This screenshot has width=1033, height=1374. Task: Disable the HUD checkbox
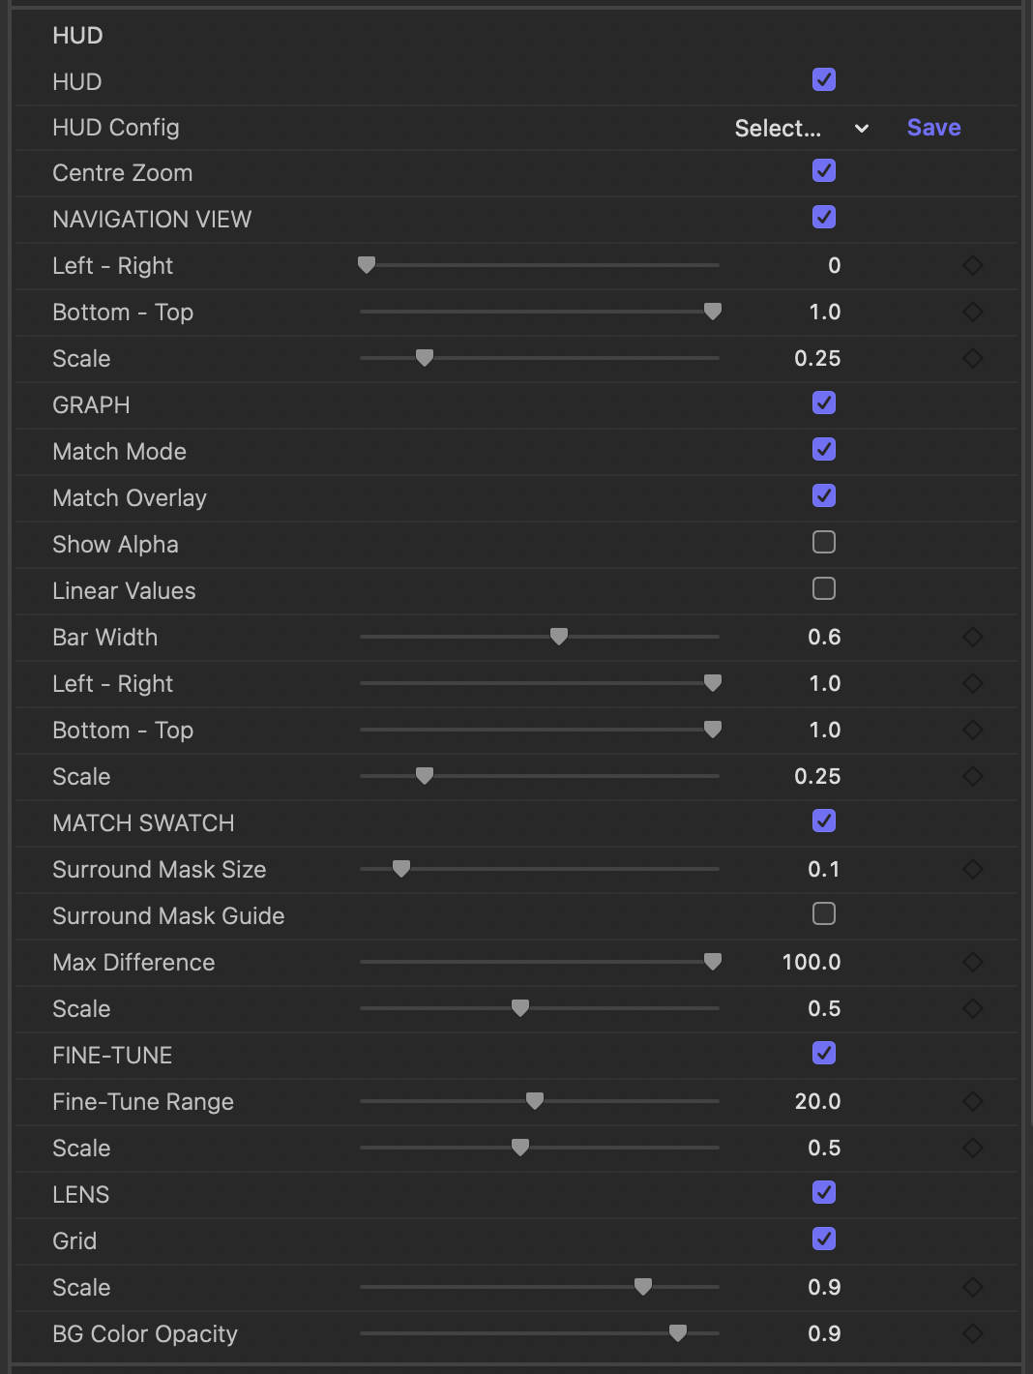[824, 80]
